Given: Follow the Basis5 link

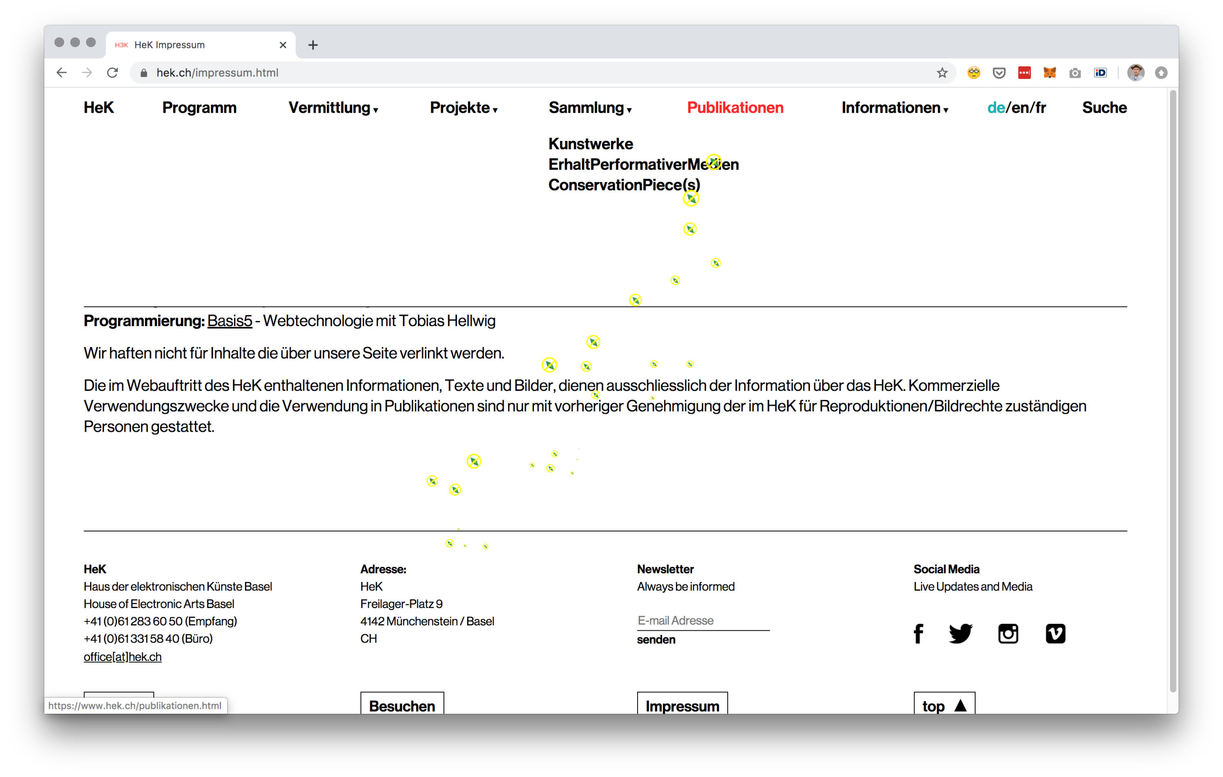Looking at the screenshot, I should [230, 321].
